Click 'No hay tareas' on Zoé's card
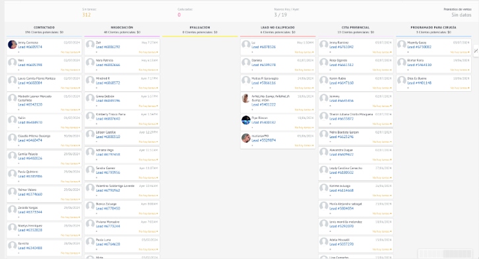 pyautogui.click(x=148, y=52)
